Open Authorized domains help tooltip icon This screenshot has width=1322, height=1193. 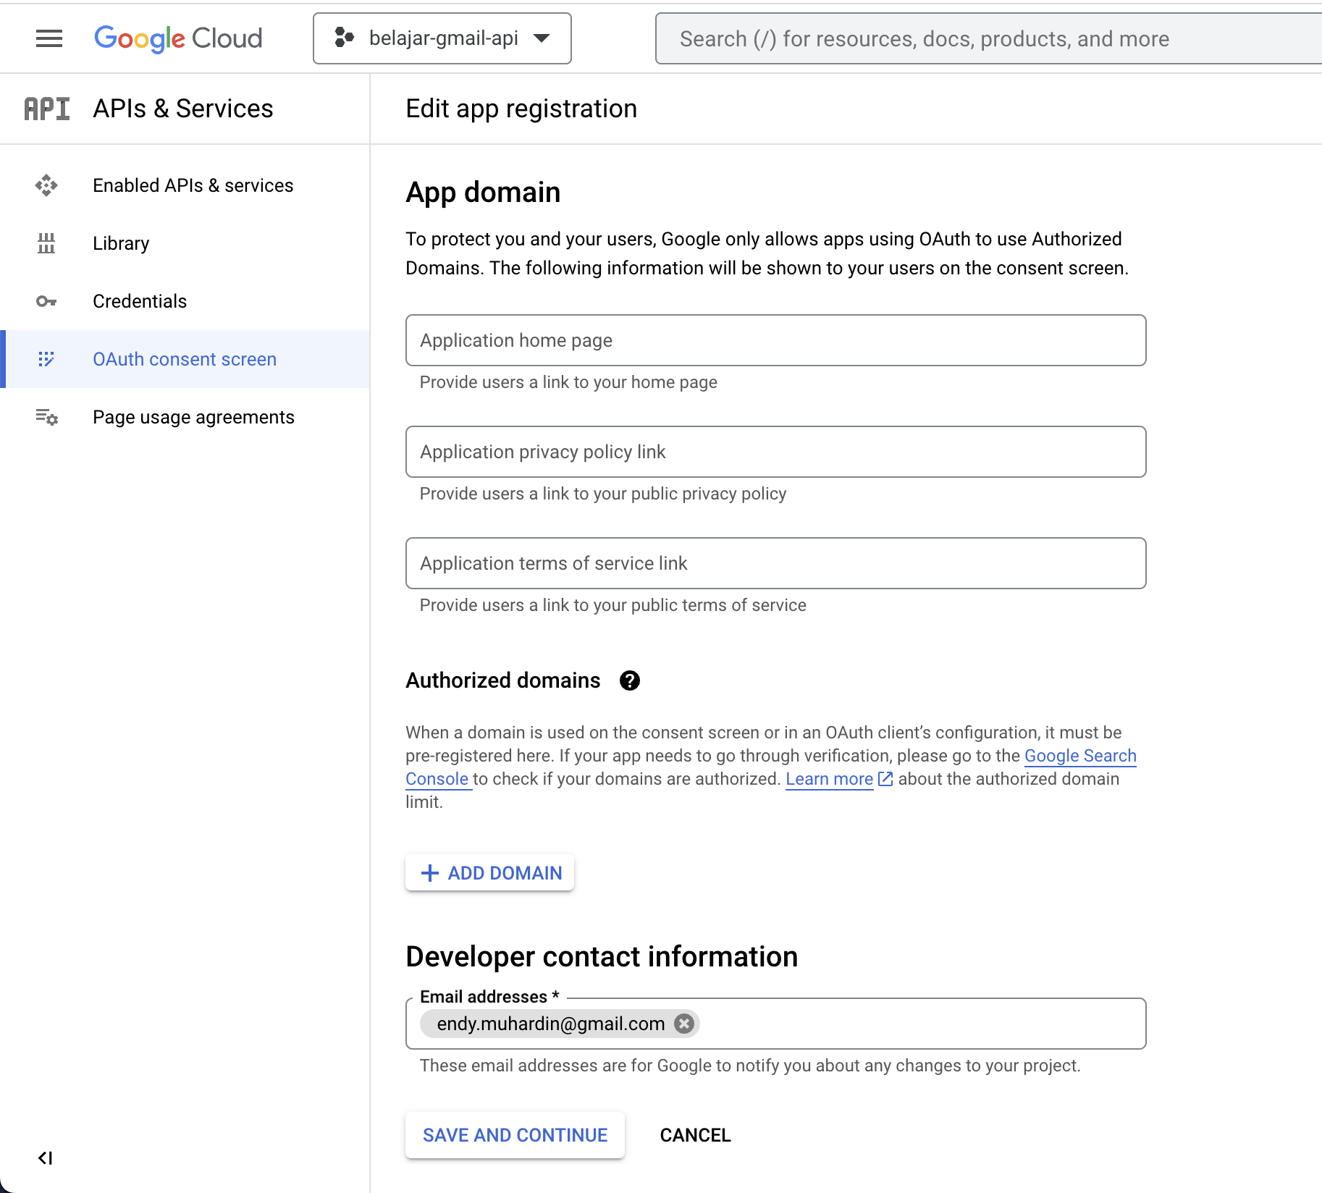(x=630, y=680)
